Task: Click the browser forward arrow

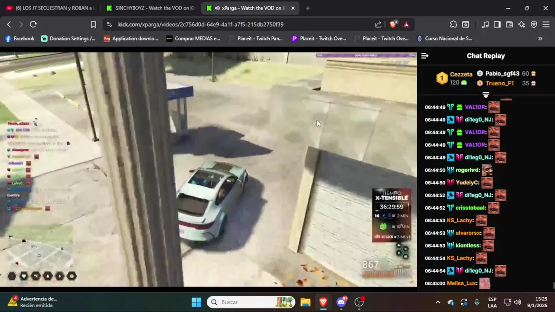Action: (21, 25)
